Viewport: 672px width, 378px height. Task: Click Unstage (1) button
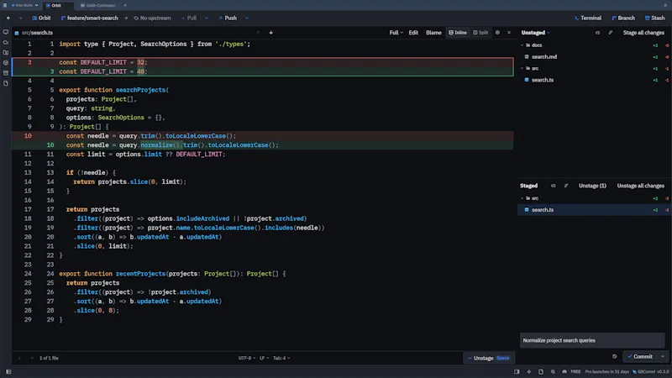click(x=592, y=186)
